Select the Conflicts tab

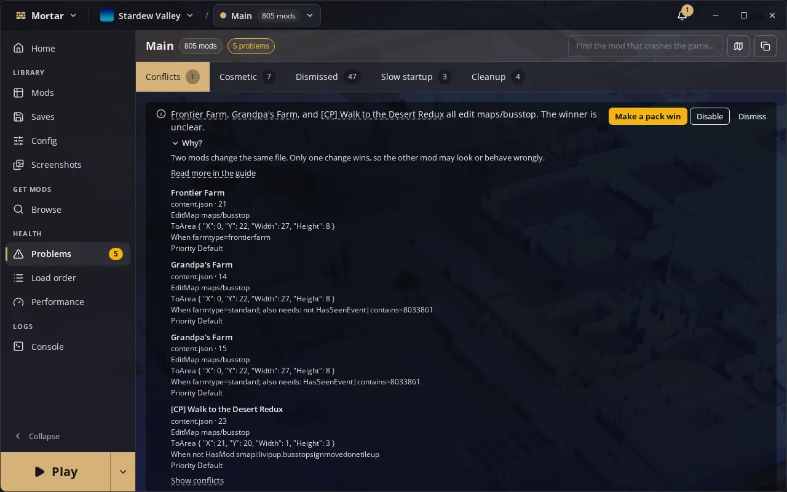tap(172, 77)
